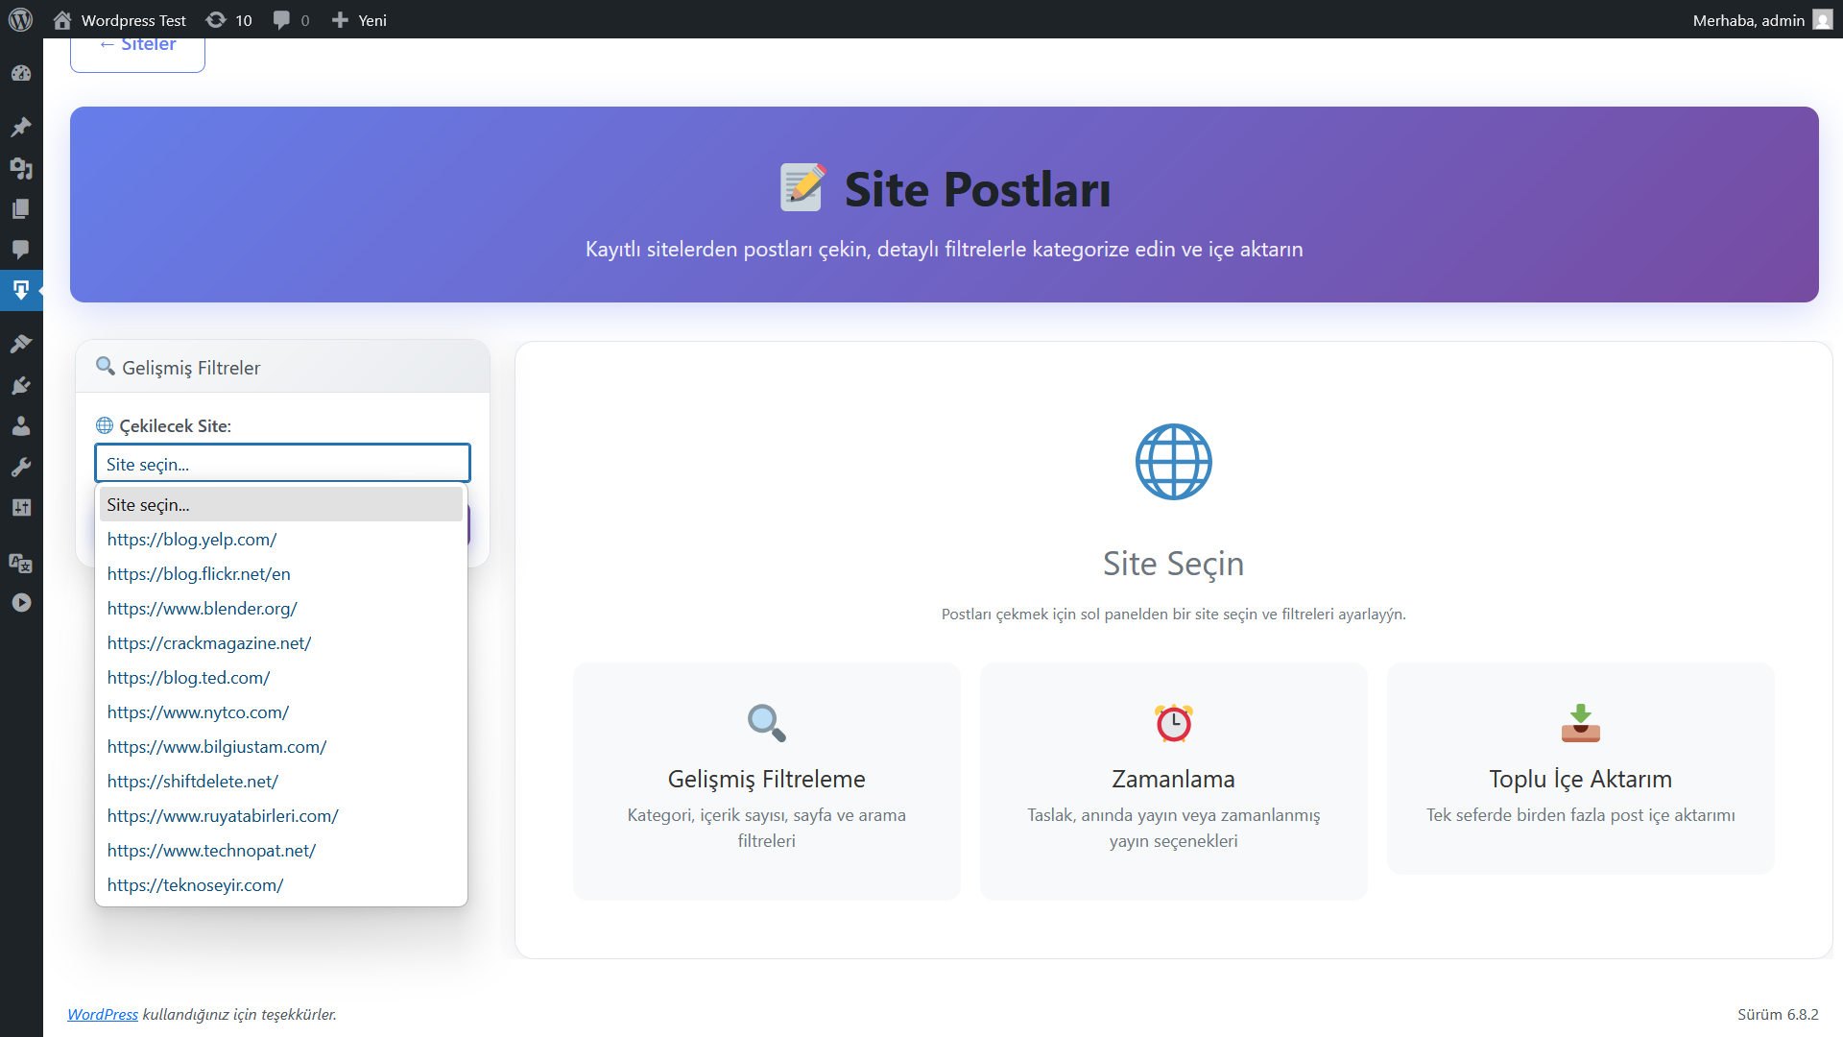1843x1037 pixels.
Task: Select https://www.bilgiustam.com/ from the list
Action: pyautogui.click(x=281, y=746)
